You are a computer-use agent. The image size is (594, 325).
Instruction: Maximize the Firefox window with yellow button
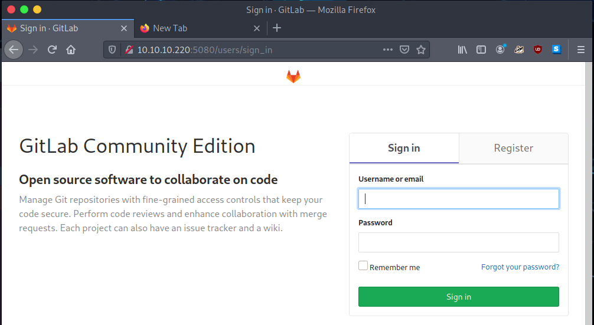click(37, 9)
